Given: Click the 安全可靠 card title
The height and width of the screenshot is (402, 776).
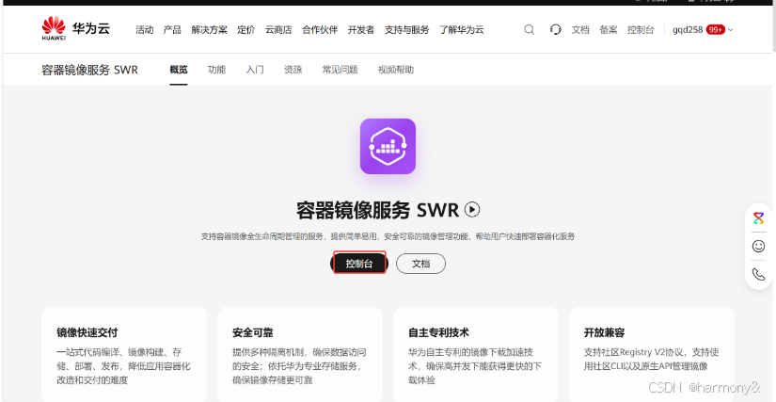Looking at the screenshot, I should pyautogui.click(x=252, y=332).
